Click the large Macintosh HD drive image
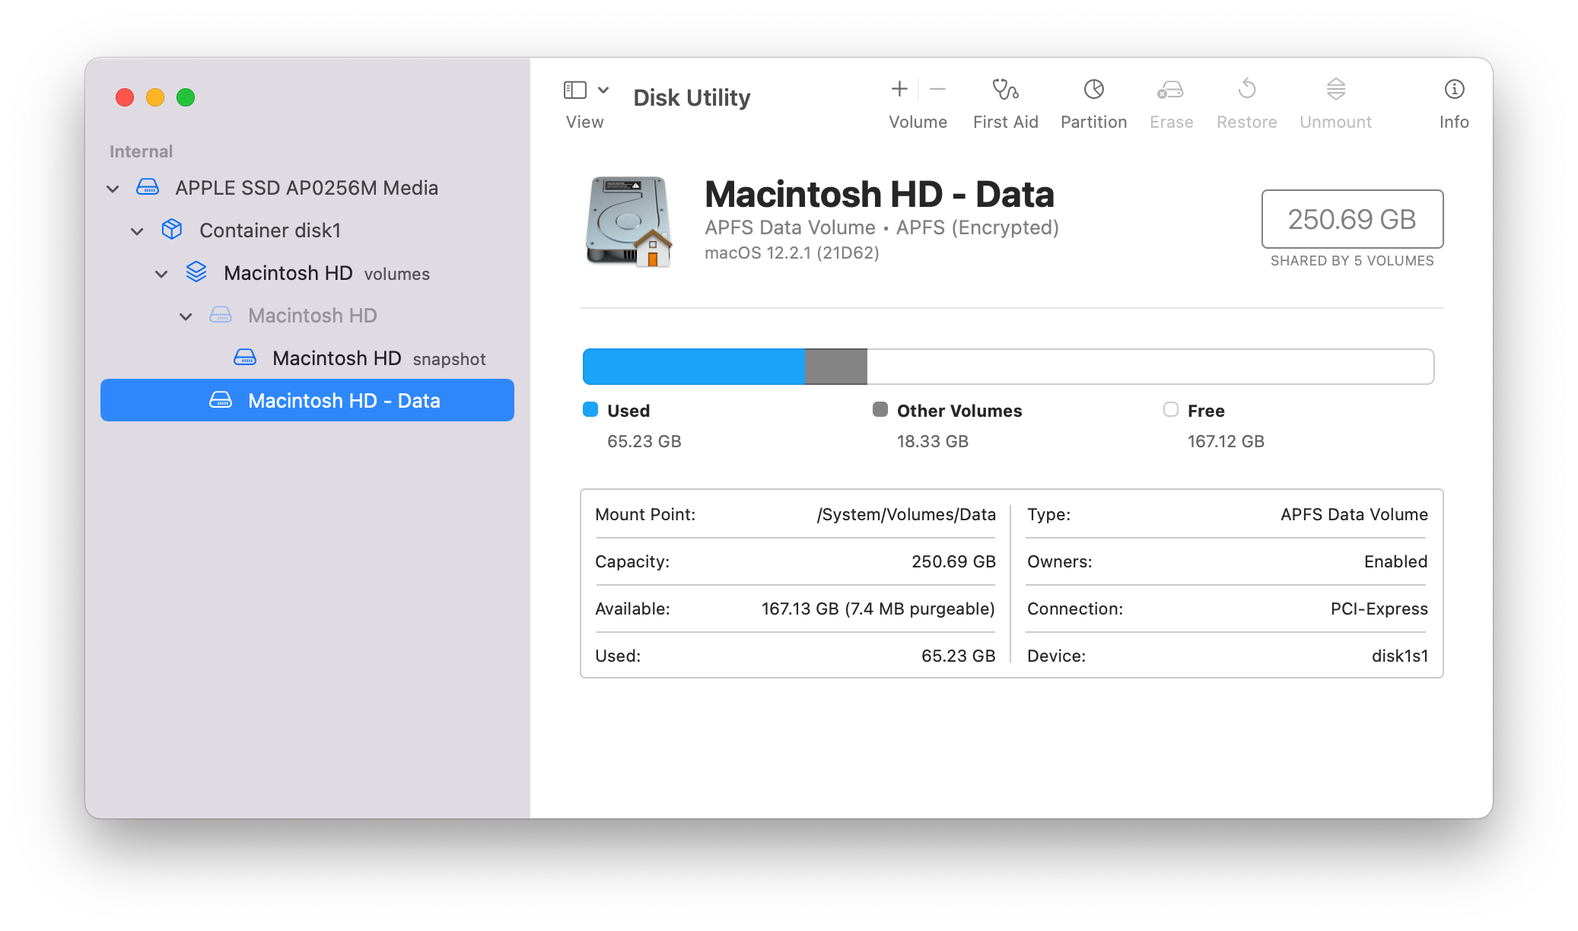 coord(628,221)
